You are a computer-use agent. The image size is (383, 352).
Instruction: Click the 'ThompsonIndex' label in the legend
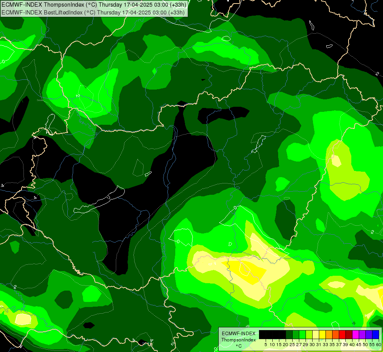[x=239, y=340]
